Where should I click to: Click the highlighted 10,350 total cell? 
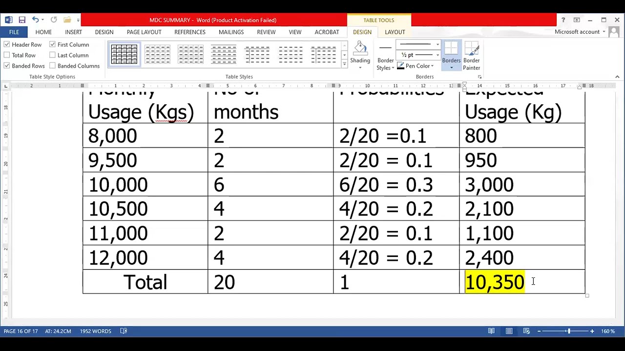pyautogui.click(x=522, y=282)
